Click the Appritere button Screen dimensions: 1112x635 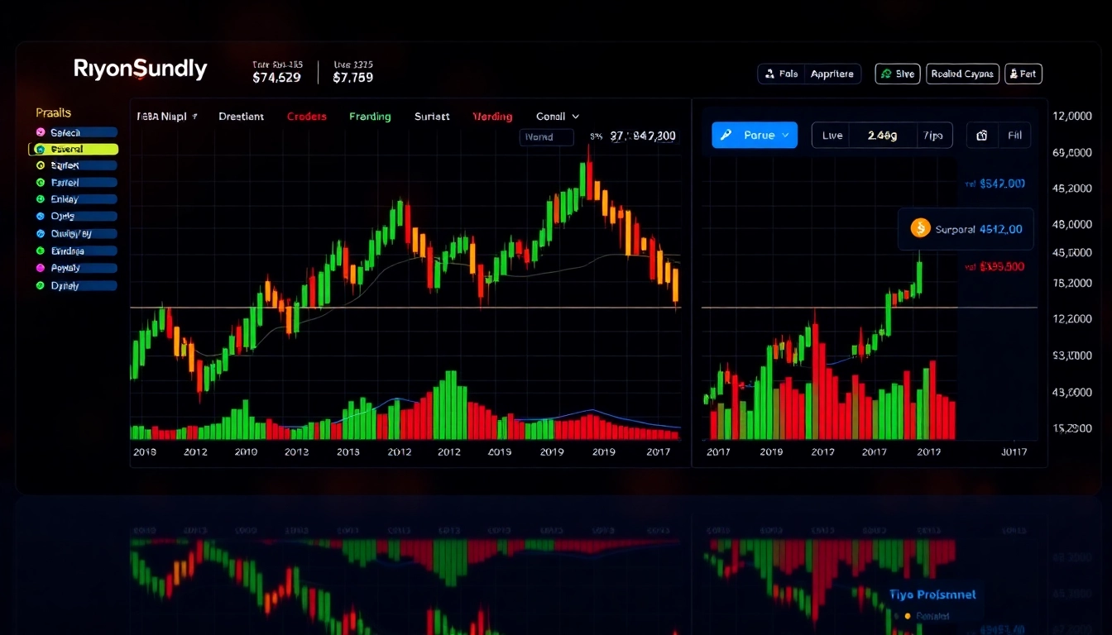coord(832,74)
